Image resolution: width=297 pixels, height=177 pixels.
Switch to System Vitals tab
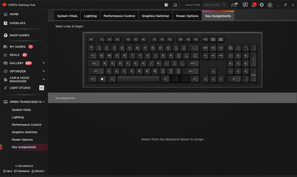pos(67,16)
